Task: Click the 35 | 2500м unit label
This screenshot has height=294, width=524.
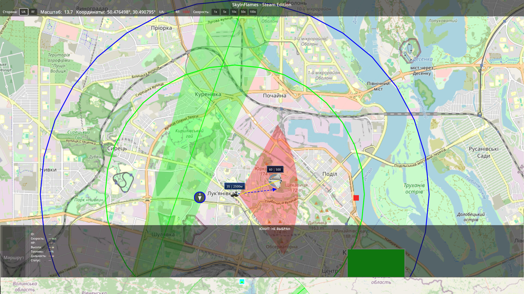Action: pos(235,186)
